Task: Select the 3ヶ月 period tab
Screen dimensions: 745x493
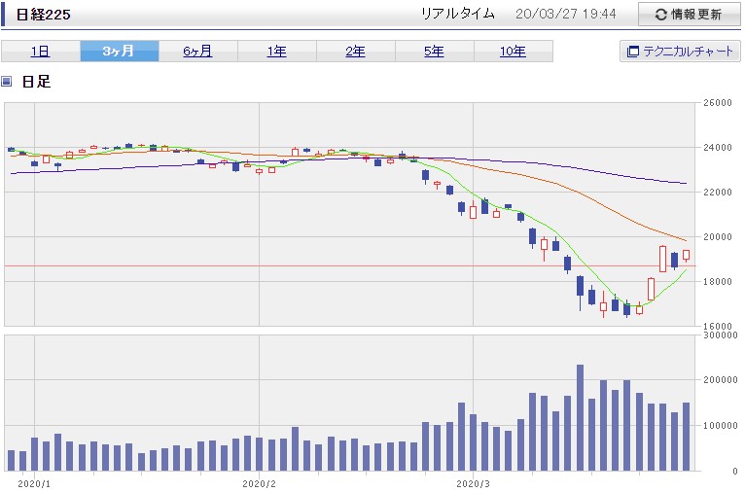Action: [120, 52]
